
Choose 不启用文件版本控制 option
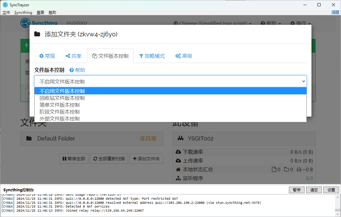pos(170,91)
